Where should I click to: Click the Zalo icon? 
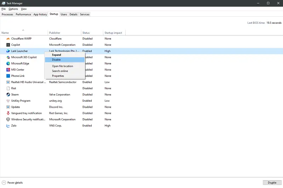coord(8,126)
